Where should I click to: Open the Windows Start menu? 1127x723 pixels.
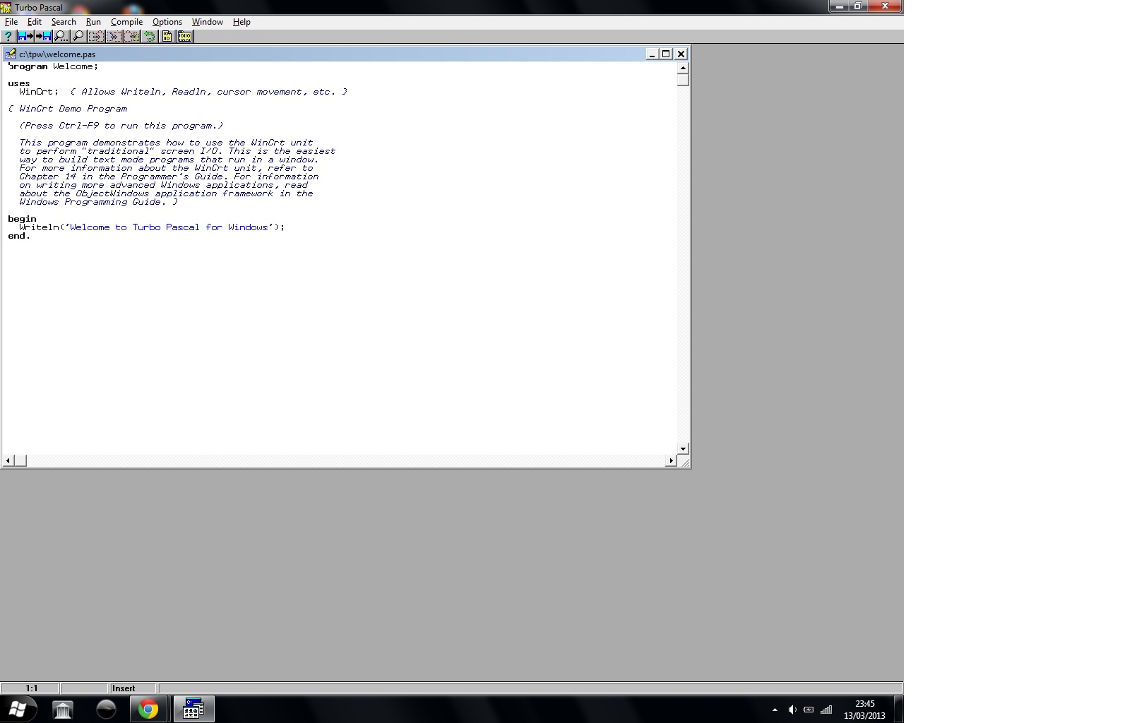point(18,709)
